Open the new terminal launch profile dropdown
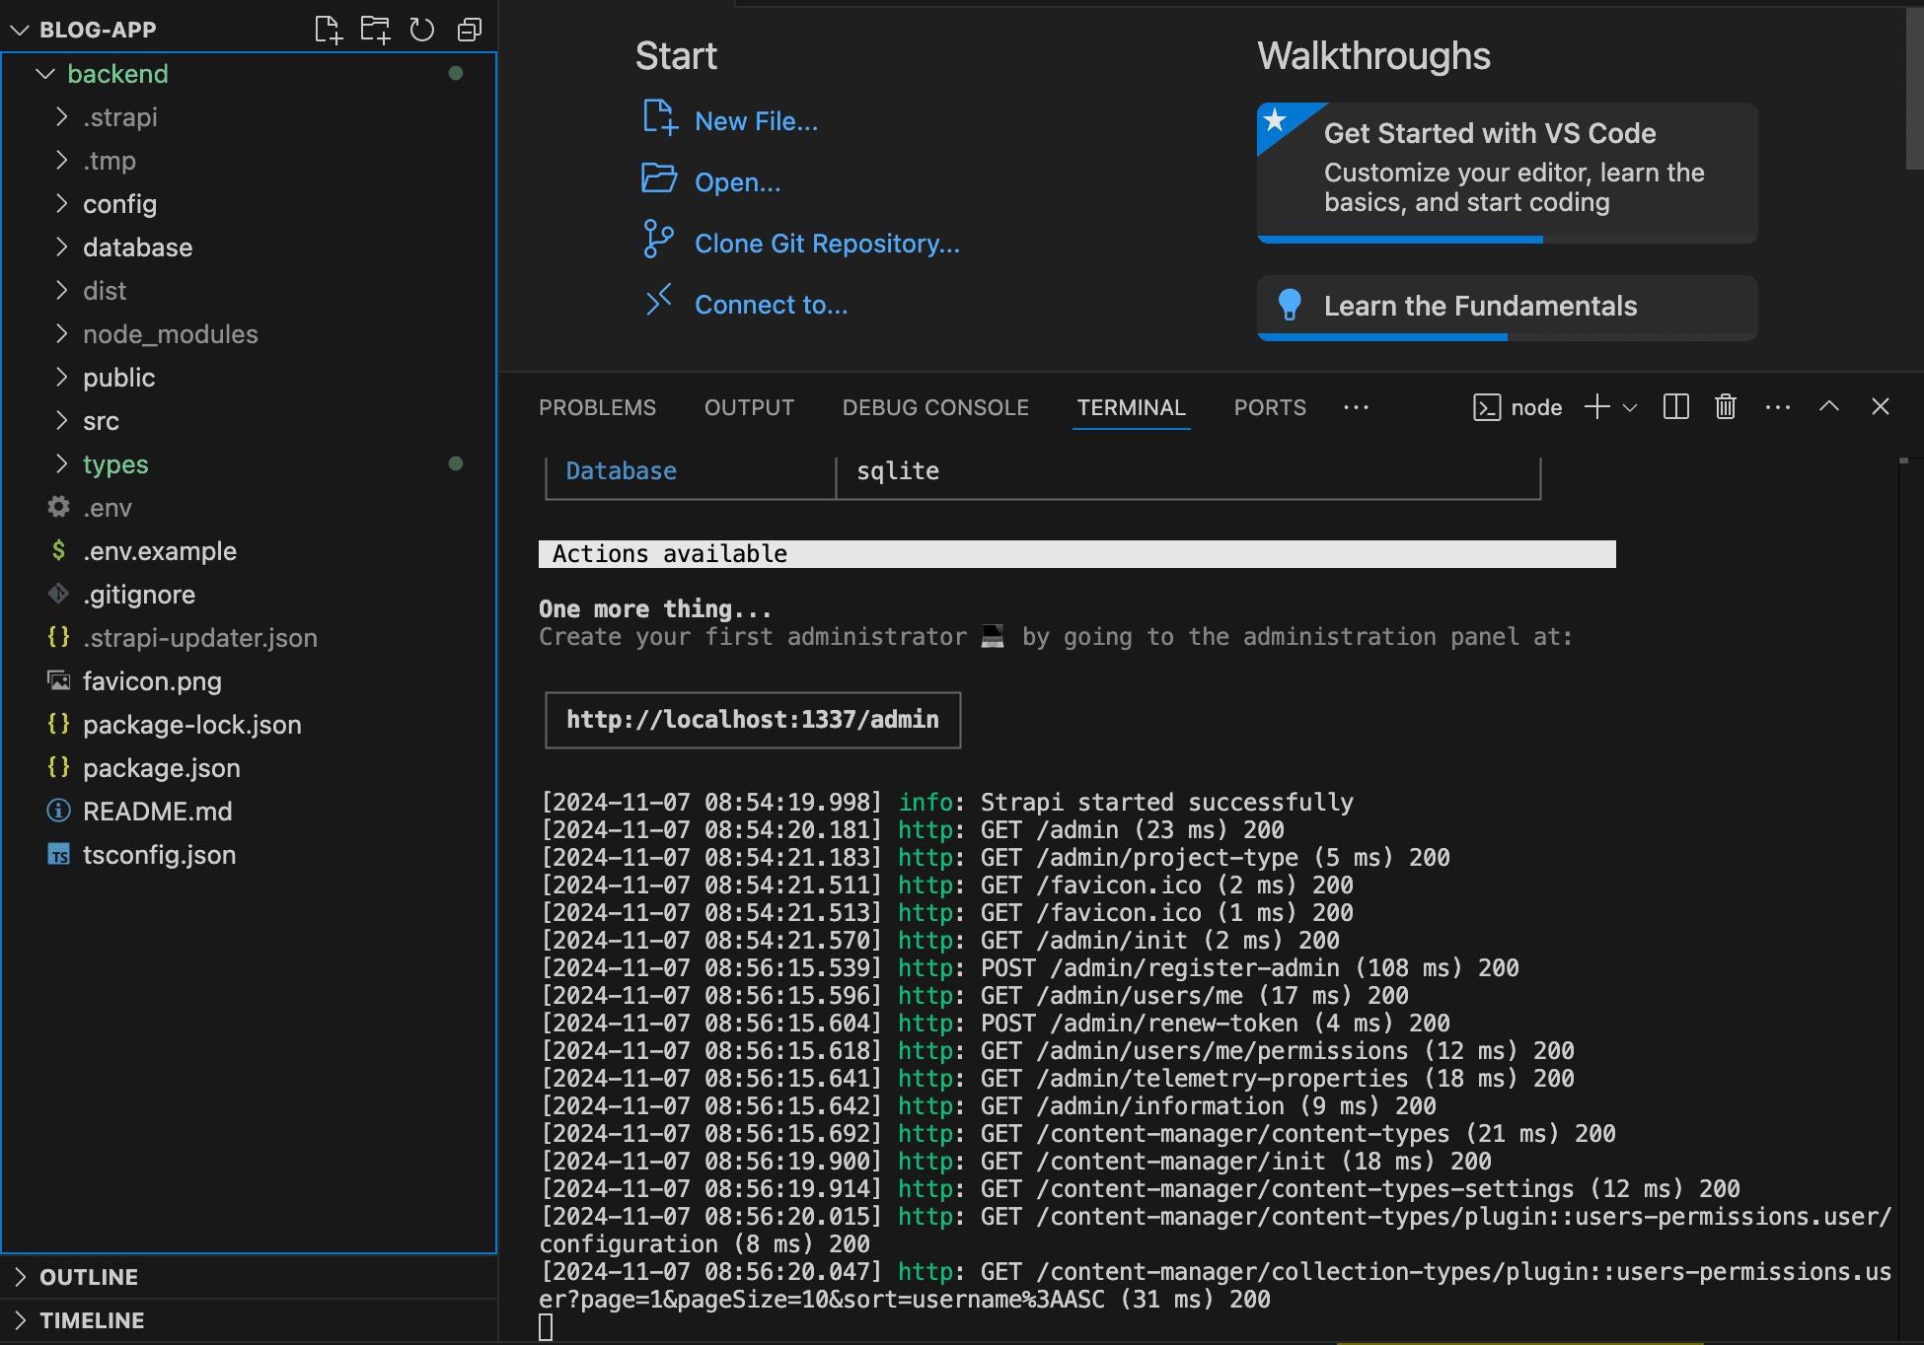The width and height of the screenshot is (1924, 1345). [x=1630, y=407]
